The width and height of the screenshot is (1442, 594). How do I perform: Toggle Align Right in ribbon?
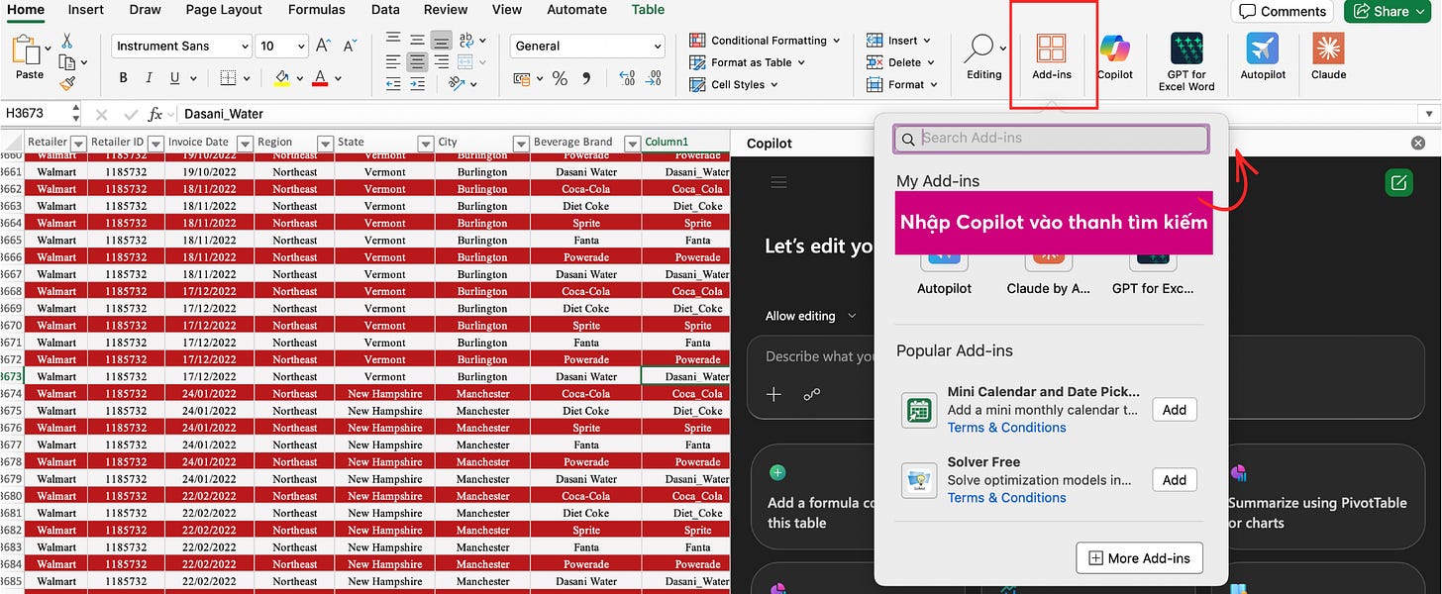pos(441,62)
